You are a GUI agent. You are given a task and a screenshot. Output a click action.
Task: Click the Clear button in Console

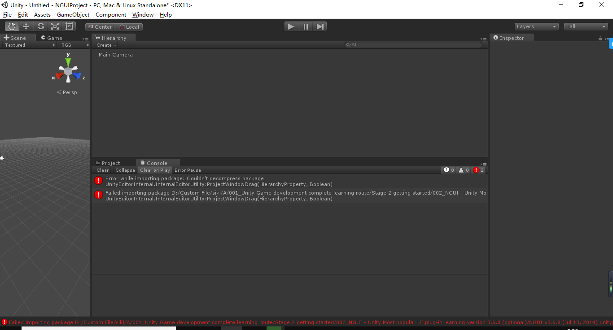(x=103, y=170)
